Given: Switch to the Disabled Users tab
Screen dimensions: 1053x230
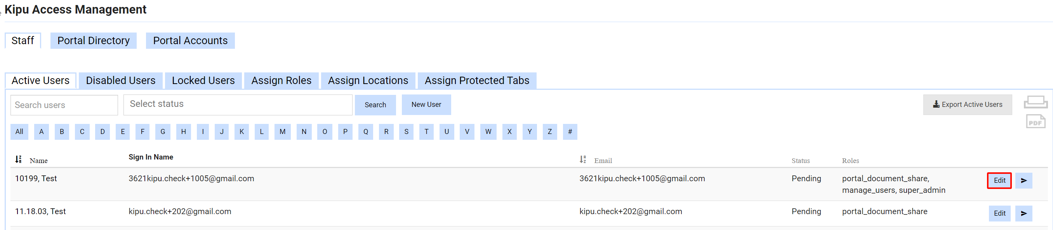Looking at the screenshot, I should click(121, 81).
